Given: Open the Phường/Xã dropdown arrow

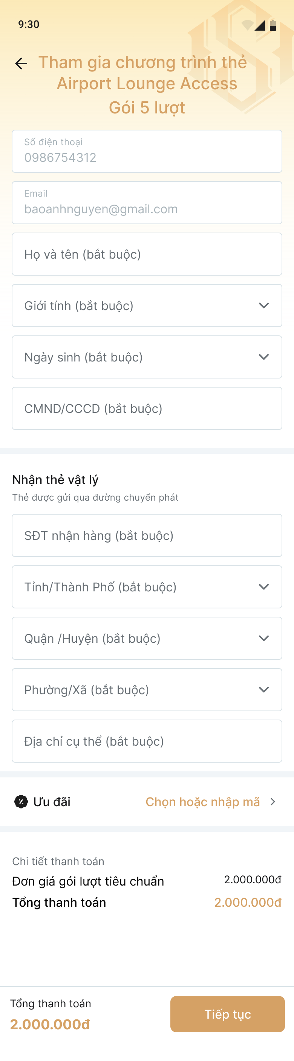Looking at the screenshot, I should pos(264,689).
